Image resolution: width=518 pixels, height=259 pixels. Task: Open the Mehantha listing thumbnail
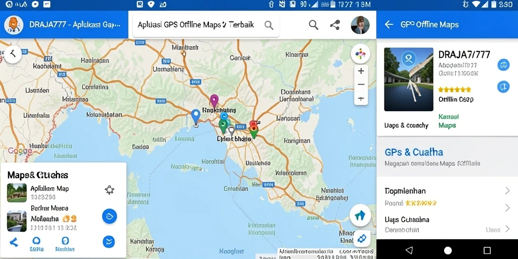tap(17, 221)
